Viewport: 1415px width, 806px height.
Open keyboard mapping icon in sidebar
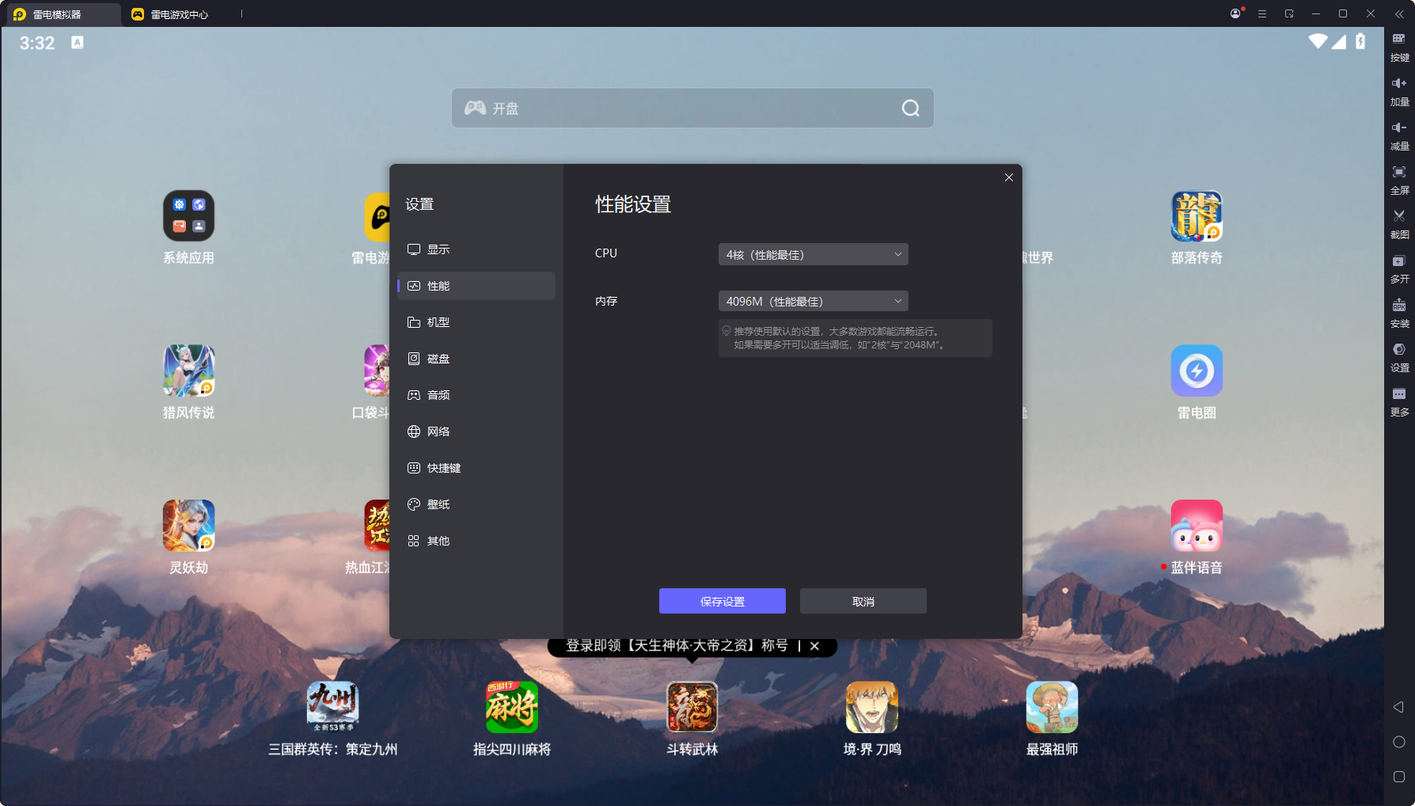[x=1398, y=40]
